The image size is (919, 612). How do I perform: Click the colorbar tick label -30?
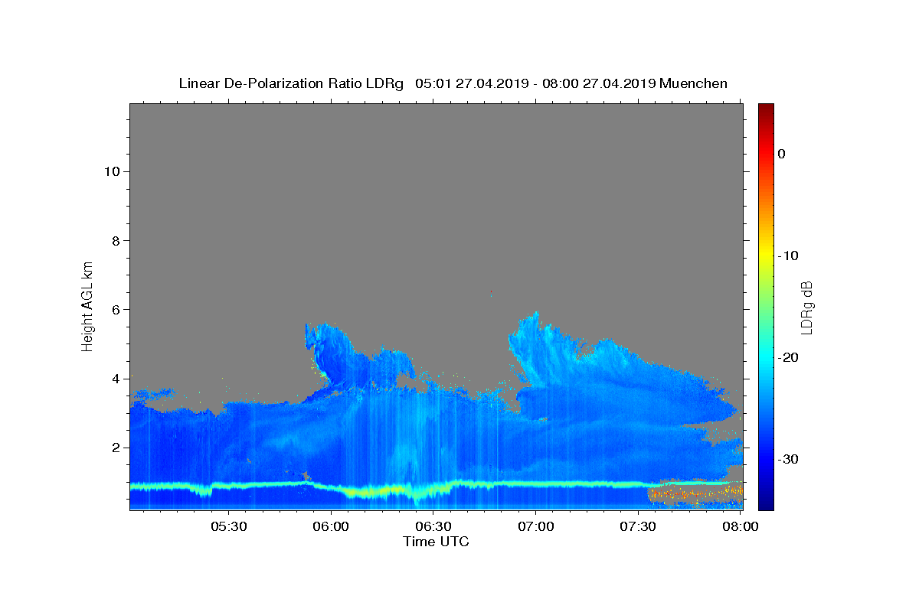[x=789, y=459]
